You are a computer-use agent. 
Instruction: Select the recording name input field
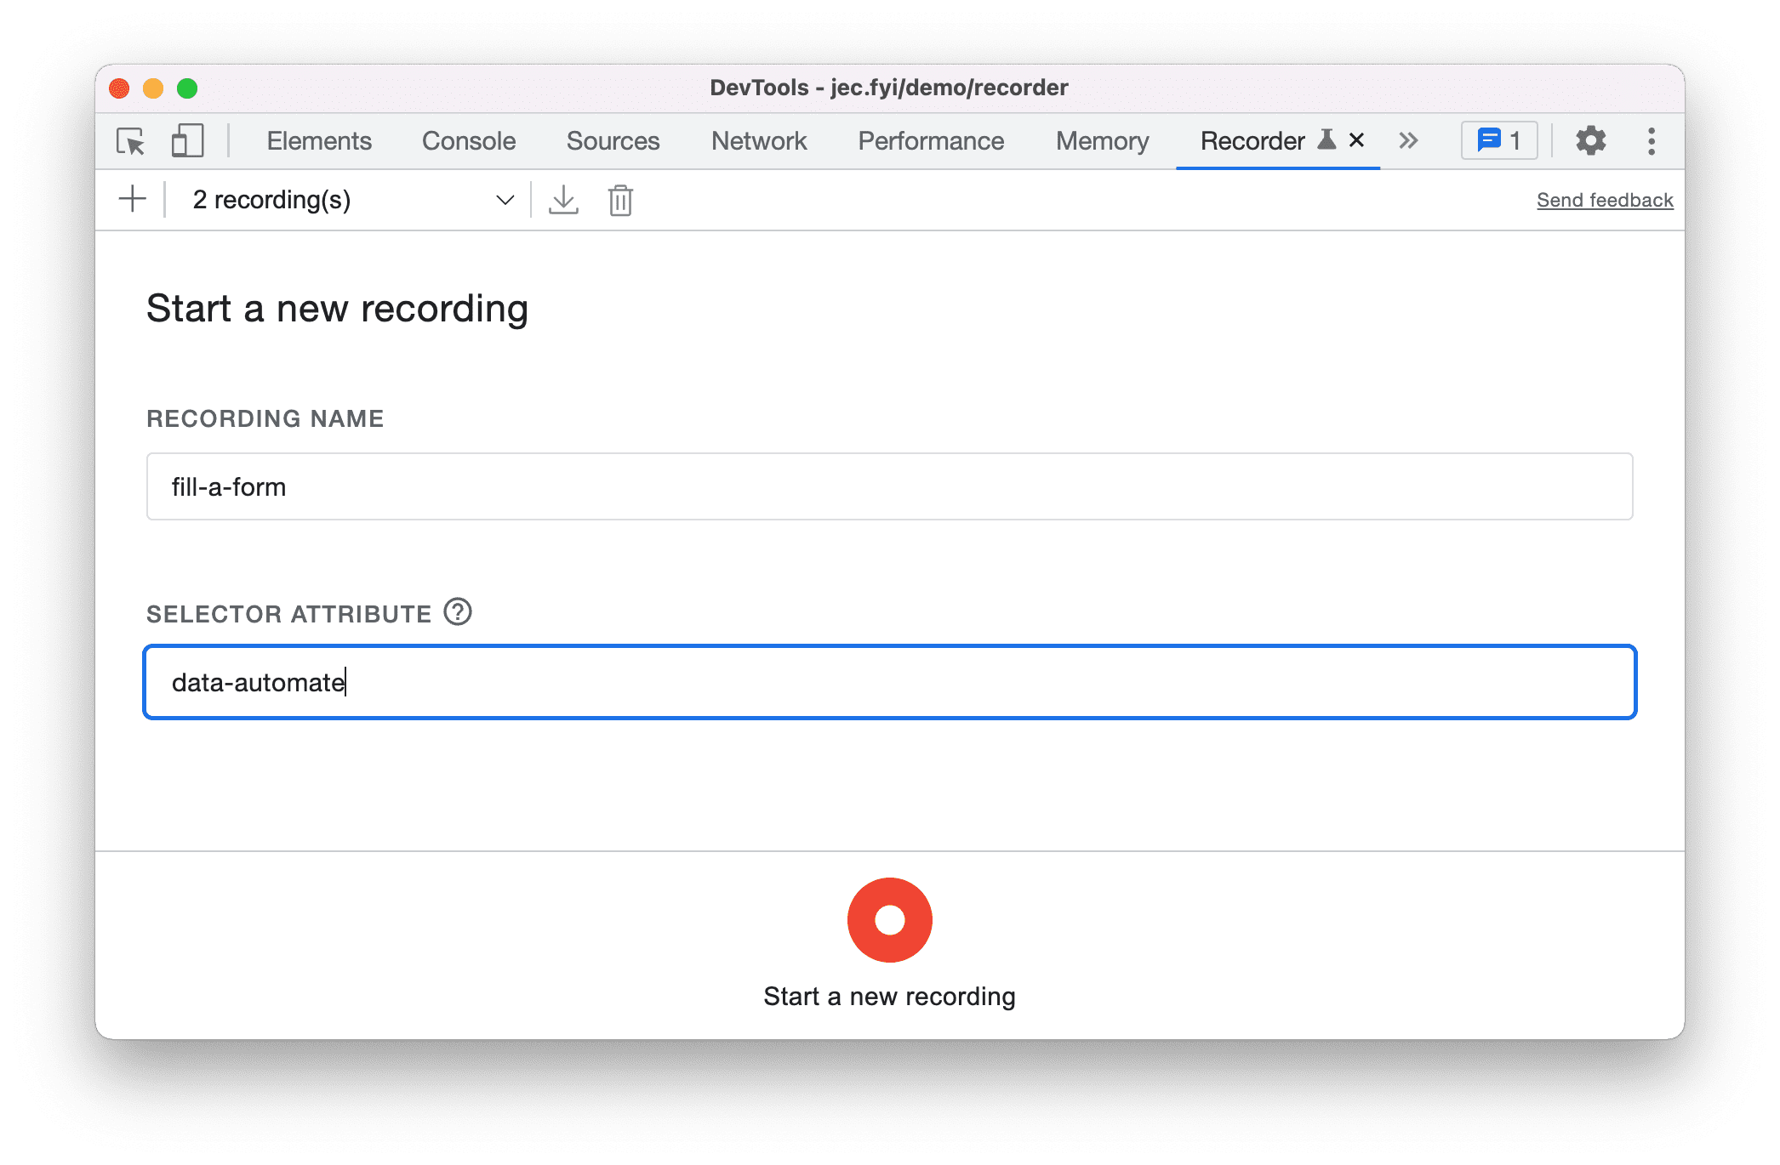coord(888,489)
